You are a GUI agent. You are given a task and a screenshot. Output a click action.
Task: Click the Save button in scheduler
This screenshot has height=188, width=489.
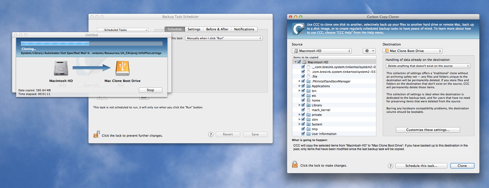(255, 134)
